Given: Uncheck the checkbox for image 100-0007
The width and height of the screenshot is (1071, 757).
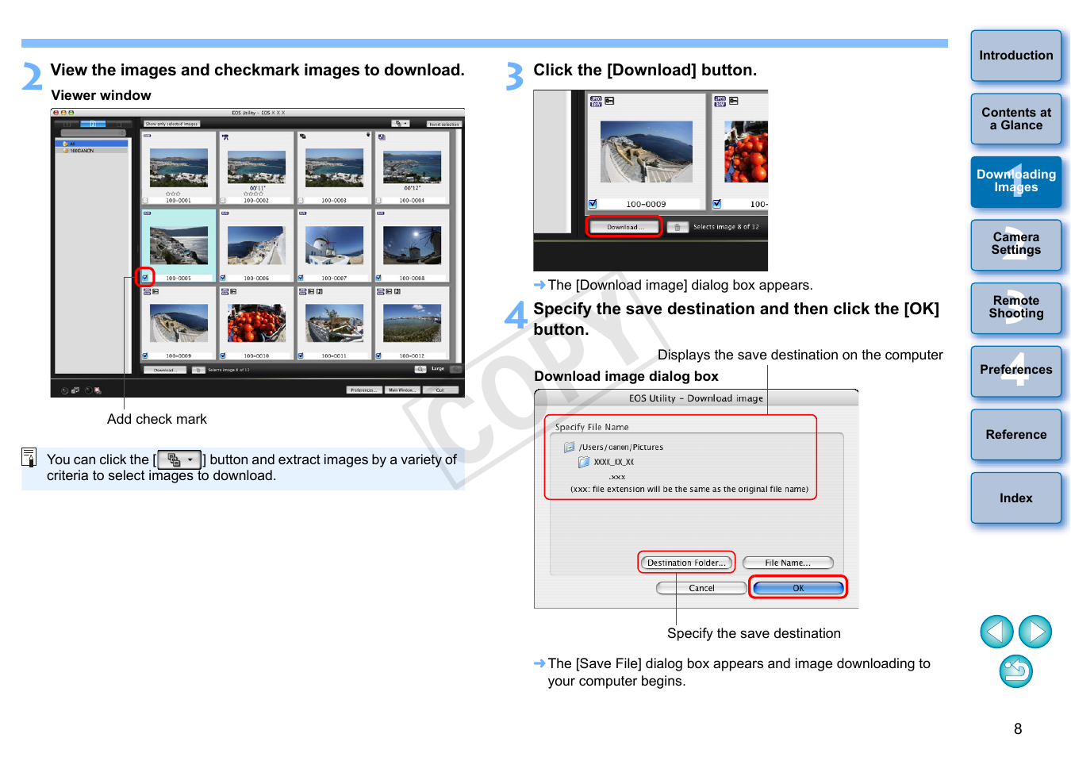Looking at the screenshot, I should 301,278.
